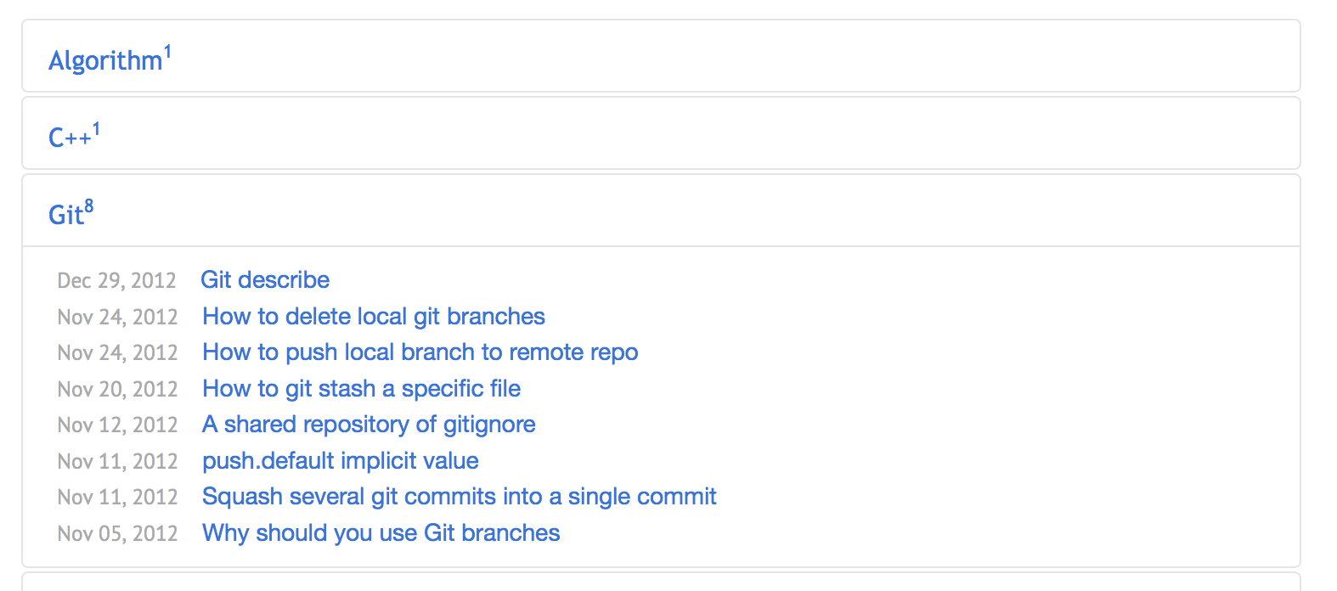This screenshot has width=1337, height=591.
Task: Open How to delete local git branches
Action: click(374, 317)
